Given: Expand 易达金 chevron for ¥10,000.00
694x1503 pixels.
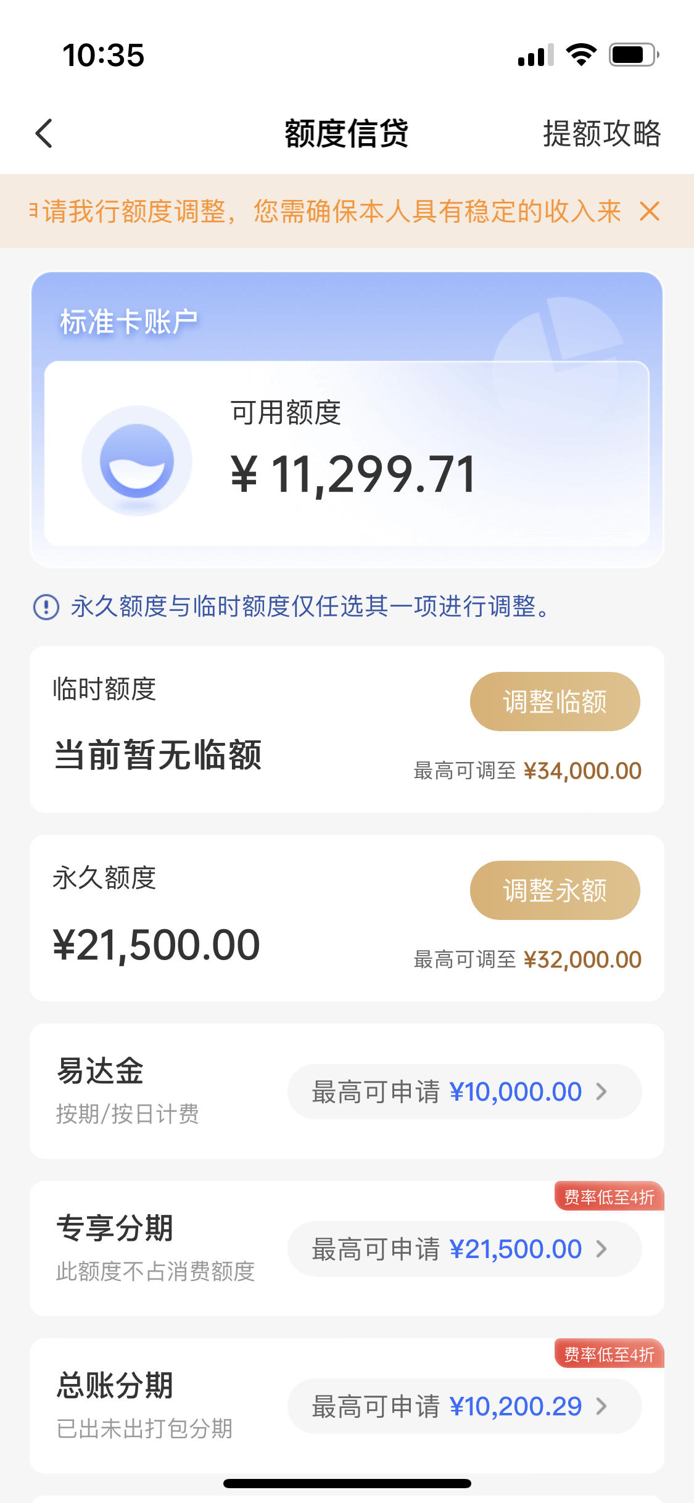Looking at the screenshot, I should click(x=601, y=1091).
